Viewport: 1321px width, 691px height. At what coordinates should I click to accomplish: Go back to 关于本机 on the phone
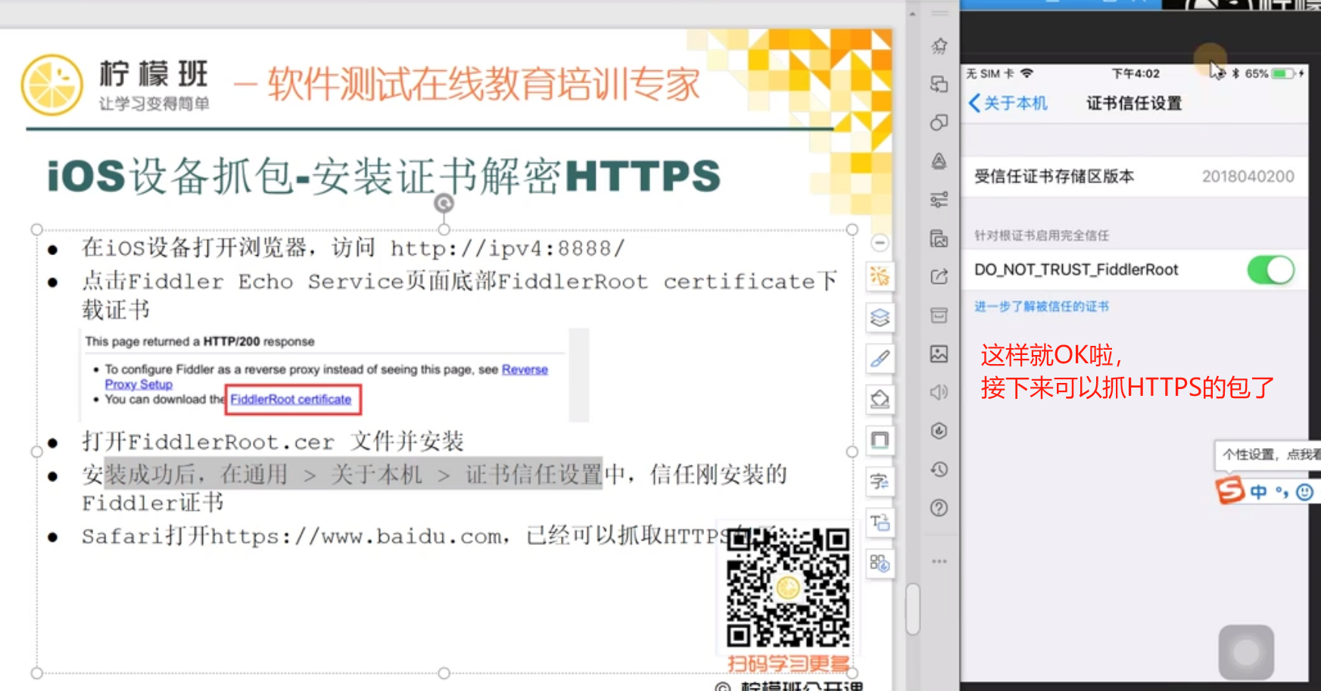[x=1008, y=103]
